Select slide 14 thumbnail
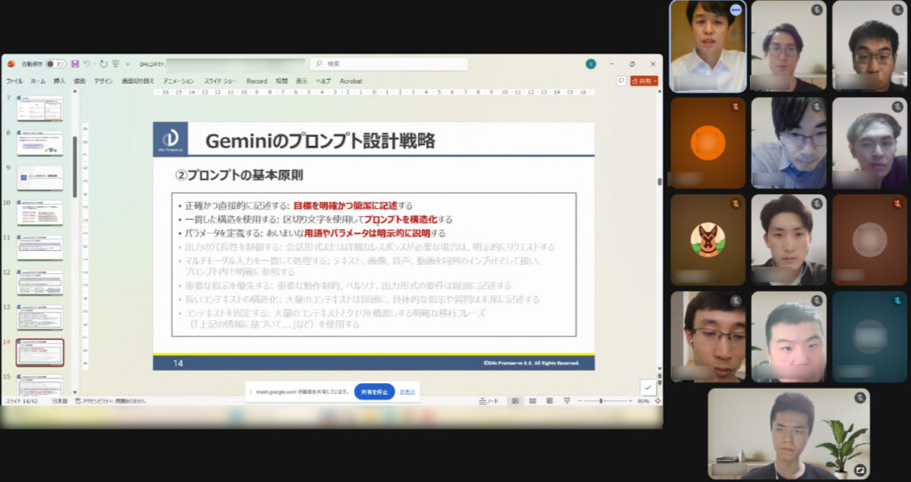911x482 pixels. coord(39,352)
